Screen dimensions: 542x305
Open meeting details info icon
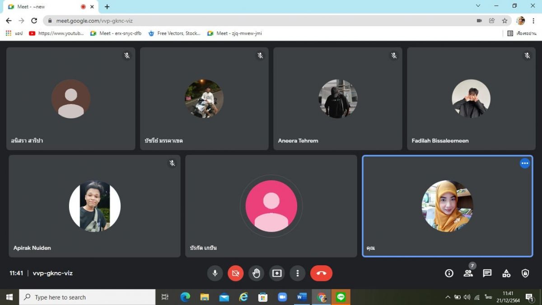(449, 273)
